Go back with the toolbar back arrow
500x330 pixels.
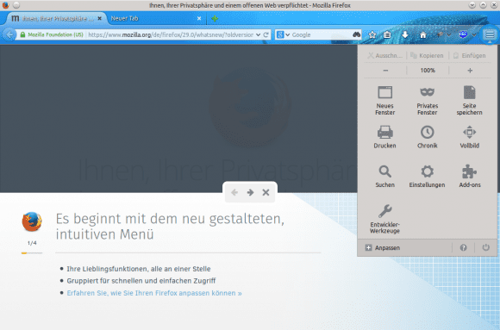pos(9,34)
